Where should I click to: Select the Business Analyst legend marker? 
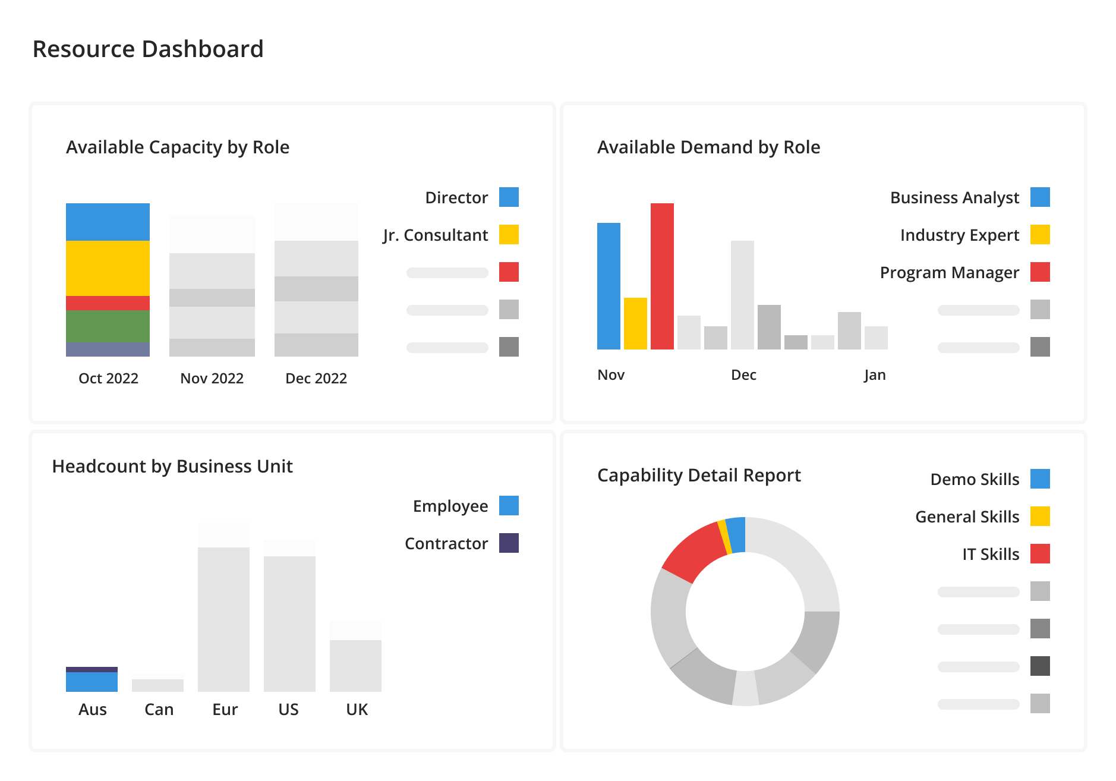tap(1040, 197)
